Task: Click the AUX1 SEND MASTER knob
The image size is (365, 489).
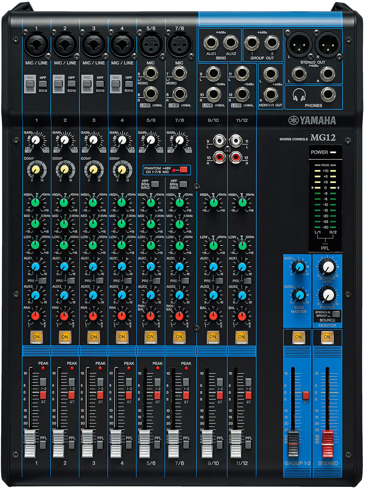Action: coord(299,267)
